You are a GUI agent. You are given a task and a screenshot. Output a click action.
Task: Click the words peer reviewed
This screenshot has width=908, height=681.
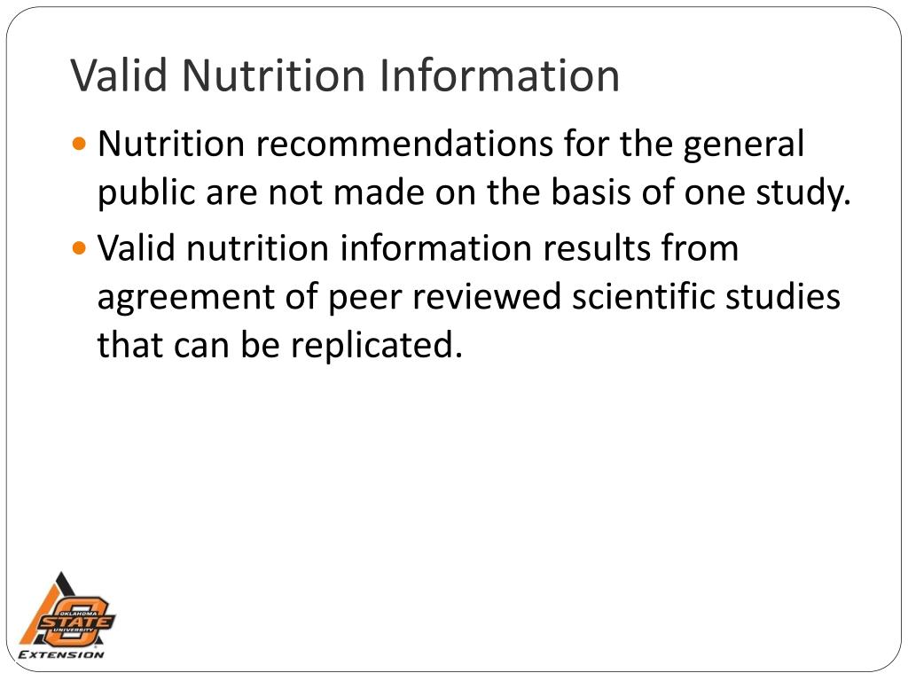tap(444, 298)
